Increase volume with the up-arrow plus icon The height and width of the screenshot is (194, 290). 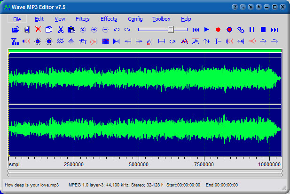coord(207,41)
